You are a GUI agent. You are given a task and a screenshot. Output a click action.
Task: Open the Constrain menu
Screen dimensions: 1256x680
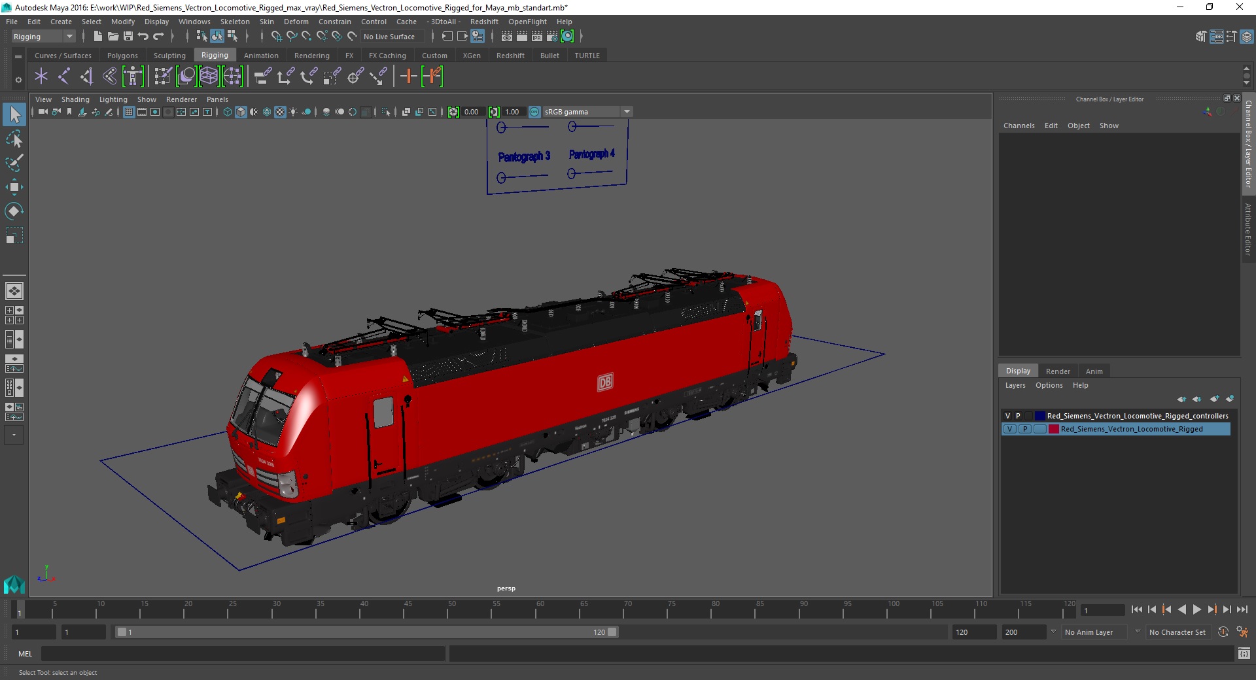click(x=334, y=22)
